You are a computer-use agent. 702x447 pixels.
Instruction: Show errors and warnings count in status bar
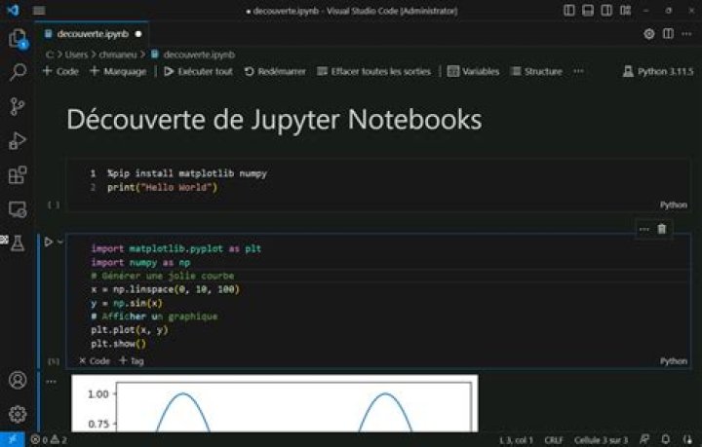click(x=49, y=440)
